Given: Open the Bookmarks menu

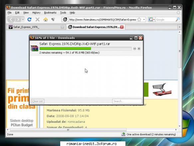Looking at the screenshot, I should [x=50, y=13].
